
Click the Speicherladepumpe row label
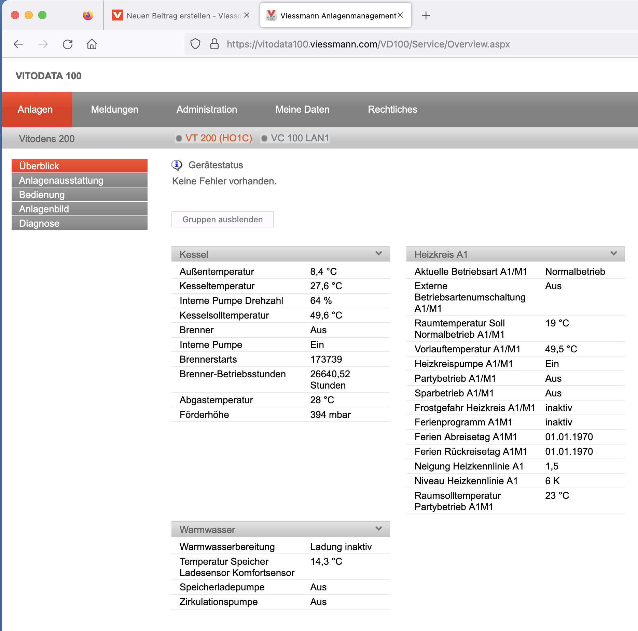tap(222, 587)
